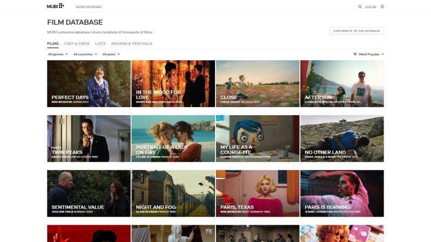Open My Life as a Courgette card

pyautogui.click(x=258, y=139)
